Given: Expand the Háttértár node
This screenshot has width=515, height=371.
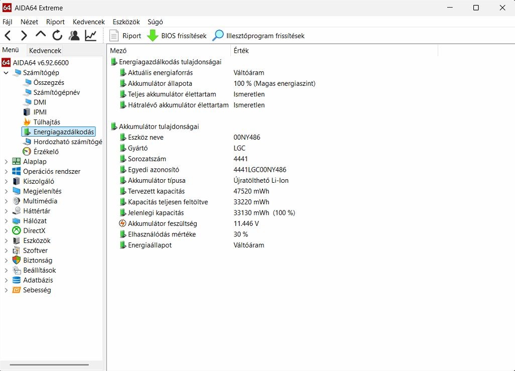Looking at the screenshot, I should (6, 211).
